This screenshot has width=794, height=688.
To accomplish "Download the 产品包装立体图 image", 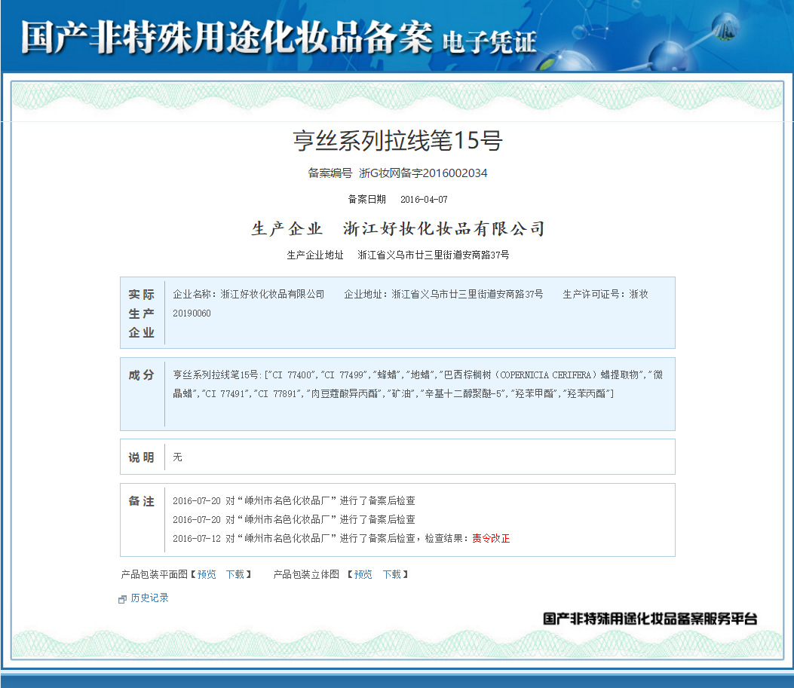I will (392, 574).
